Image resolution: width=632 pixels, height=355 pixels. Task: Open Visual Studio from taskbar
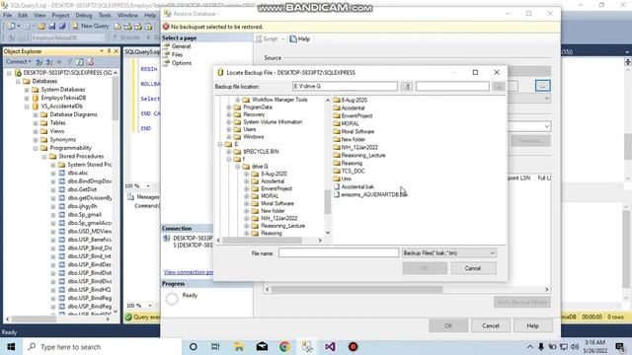[330, 346]
